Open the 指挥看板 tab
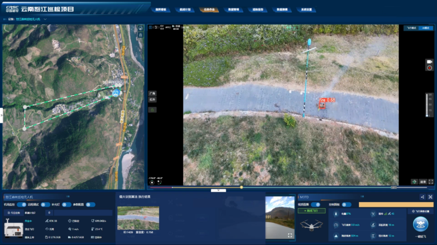This screenshot has width=437, height=245. pos(161,10)
